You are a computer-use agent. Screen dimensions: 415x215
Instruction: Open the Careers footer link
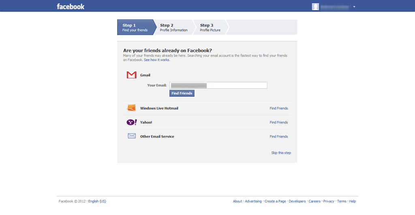tap(314, 201)
